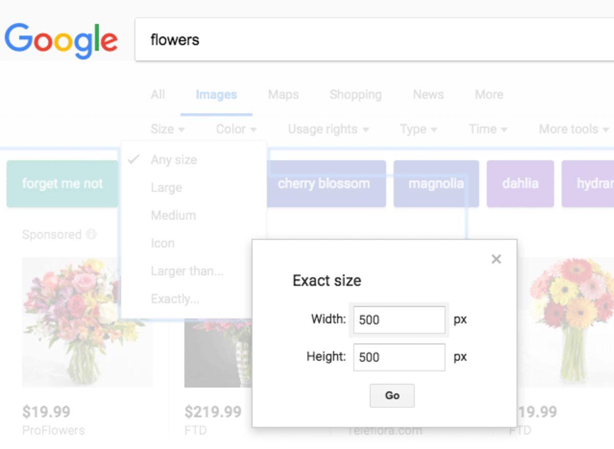Select the Large size option

click(x=166, y=188)
